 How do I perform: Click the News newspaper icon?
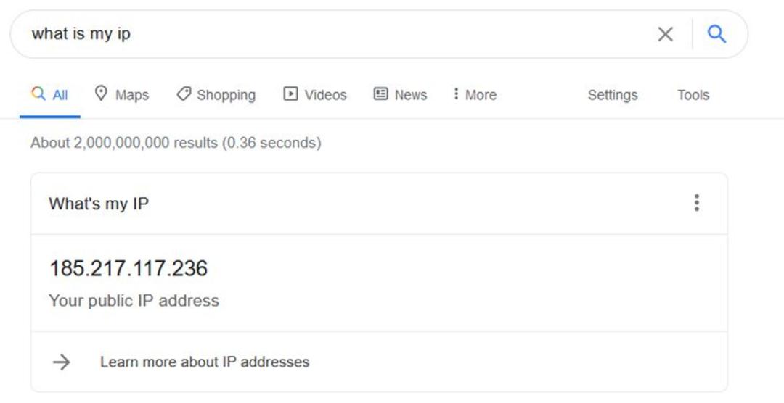(x=380, y=94)
